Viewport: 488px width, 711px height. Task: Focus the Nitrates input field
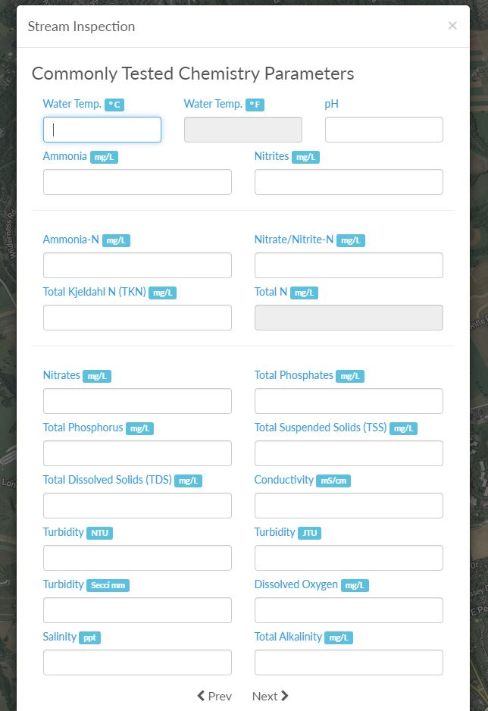pyautogui.click(x=137, y=401)
